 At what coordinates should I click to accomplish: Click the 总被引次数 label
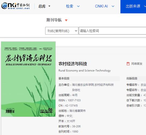pyautogui.click(x=134, y=106)
